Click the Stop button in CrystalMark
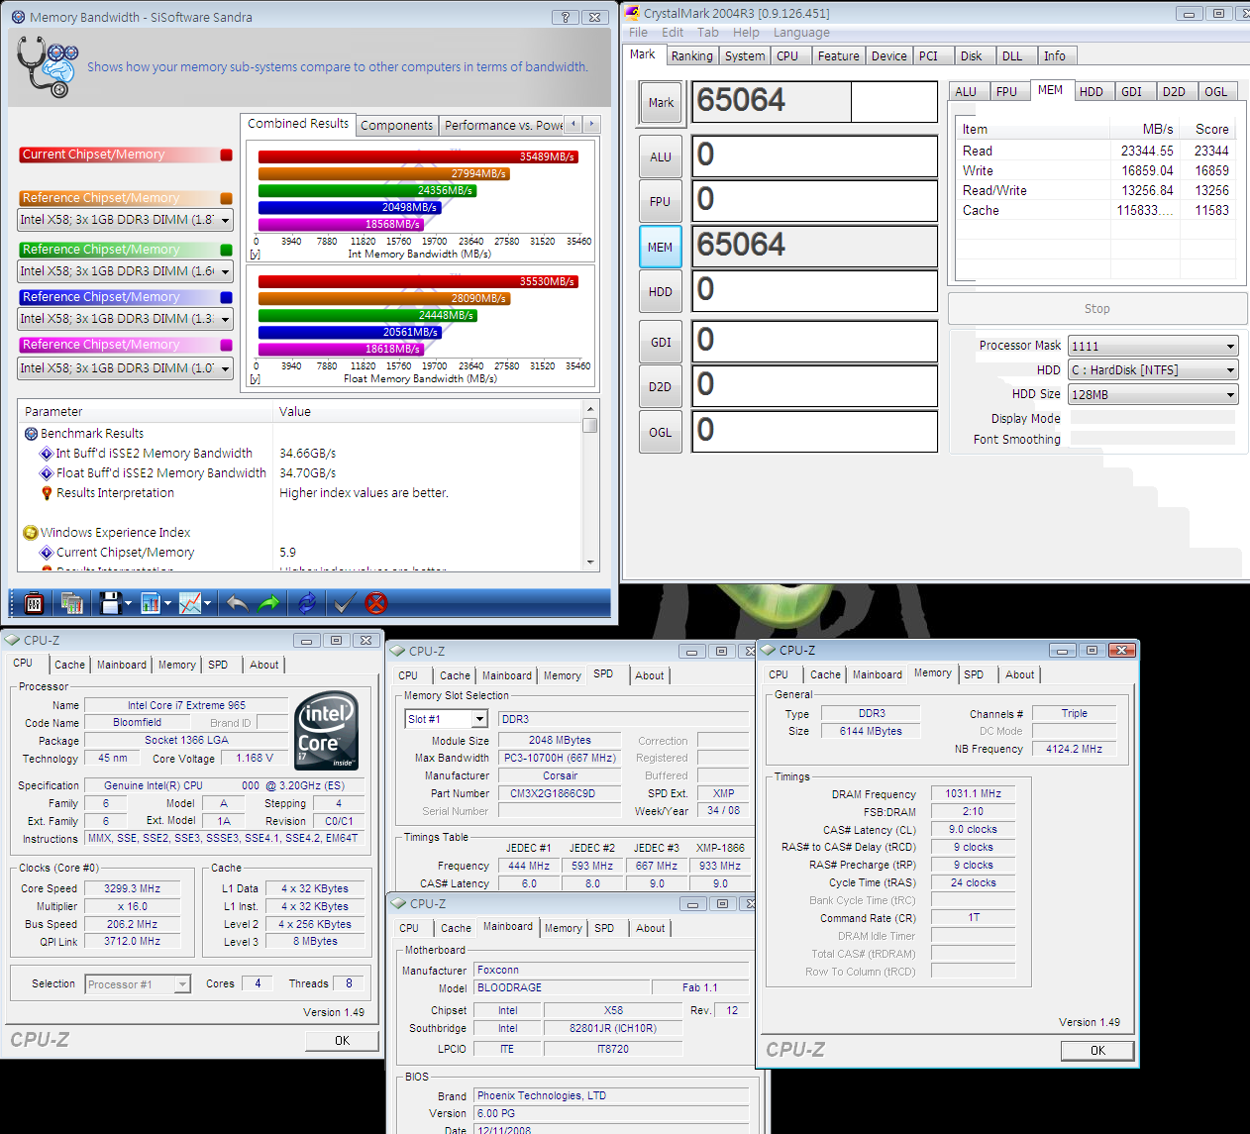The image size is (1250, 1134). pos(1096,309)
